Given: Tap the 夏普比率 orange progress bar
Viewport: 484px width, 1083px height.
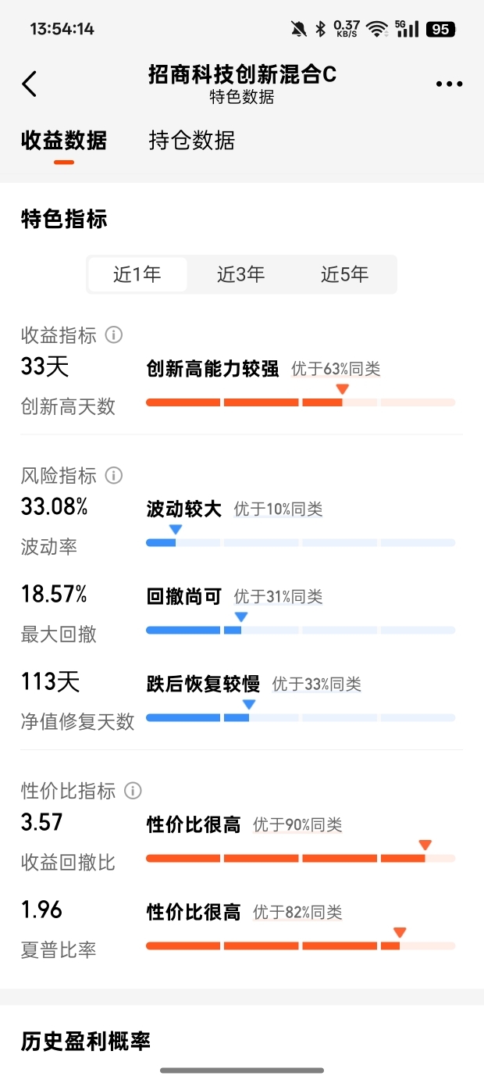Looking at the screenshot, I should pos(300,945).
